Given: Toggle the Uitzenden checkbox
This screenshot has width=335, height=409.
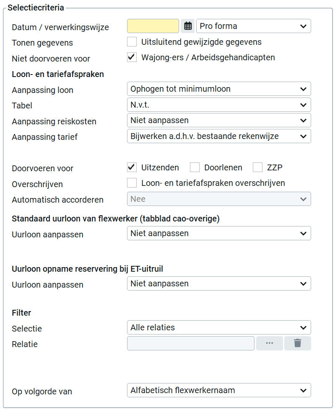Looking at the screenshot, I should tap(132, 167).
